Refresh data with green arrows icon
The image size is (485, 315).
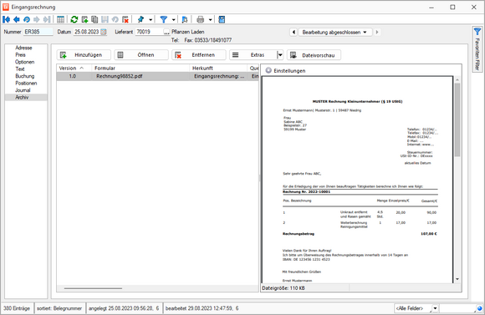tap(74, 19)
